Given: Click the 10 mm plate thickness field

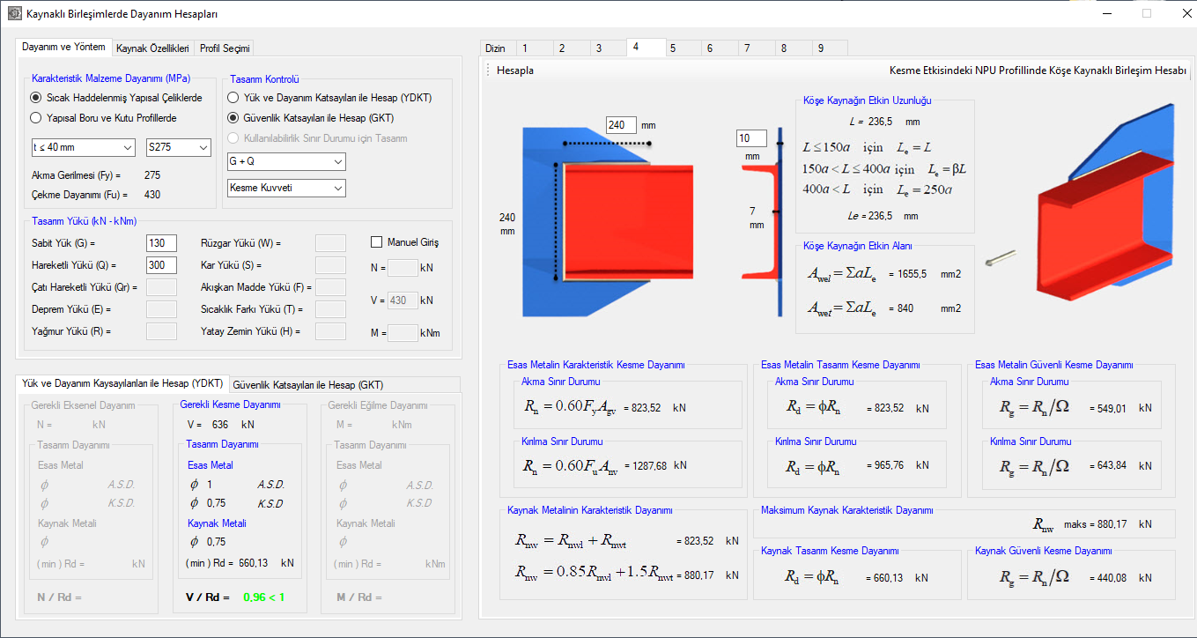Looking at the screenshot, I should coord(751,138).
